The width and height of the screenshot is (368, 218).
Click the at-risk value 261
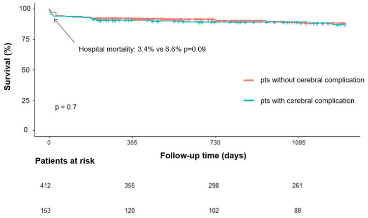pos(297,186)
